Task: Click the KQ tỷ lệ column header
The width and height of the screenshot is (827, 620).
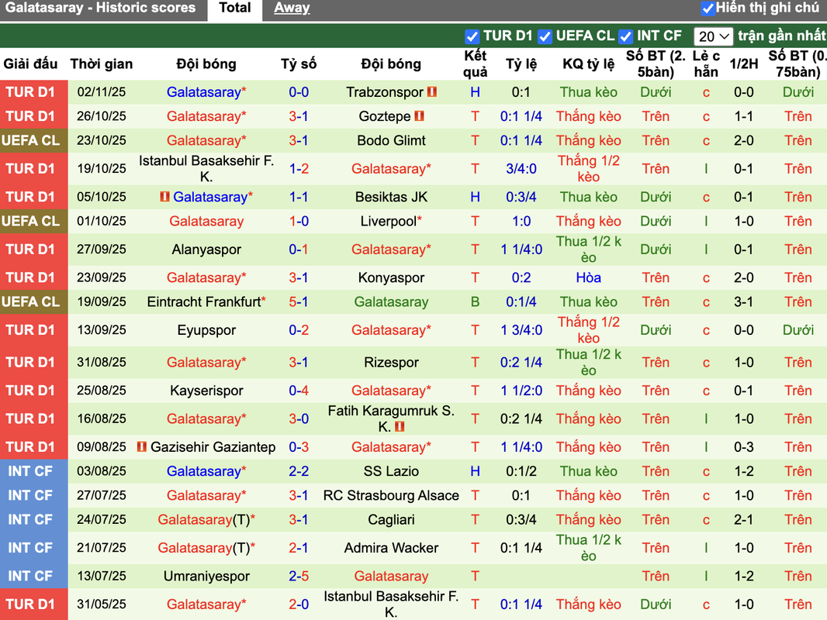Action: 589,64
